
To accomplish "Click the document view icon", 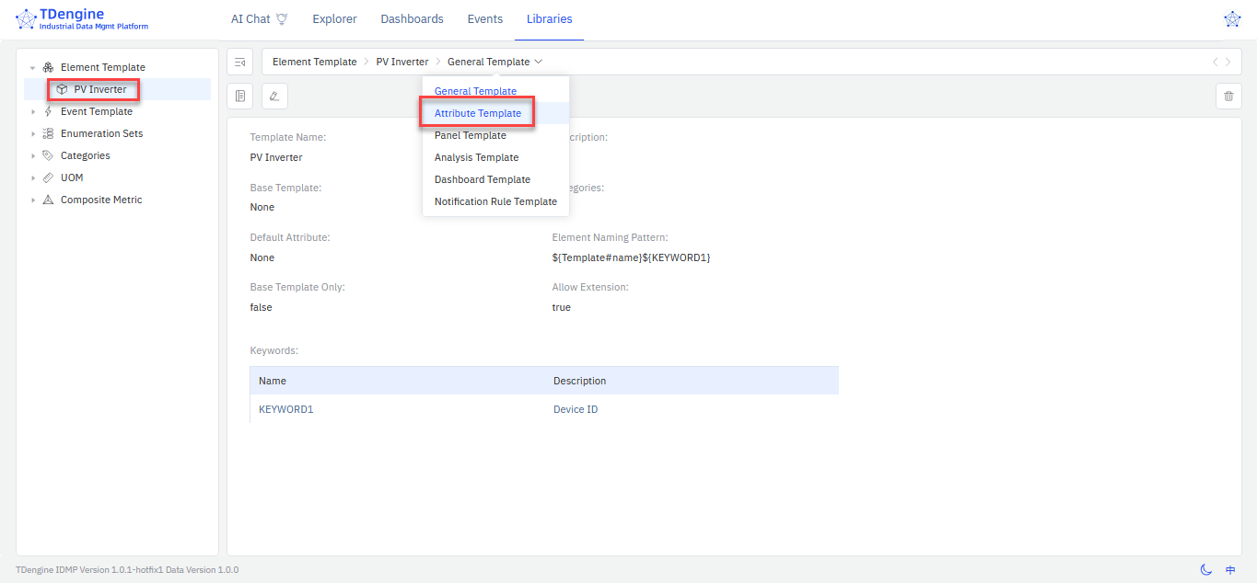I will coord(240,96).
